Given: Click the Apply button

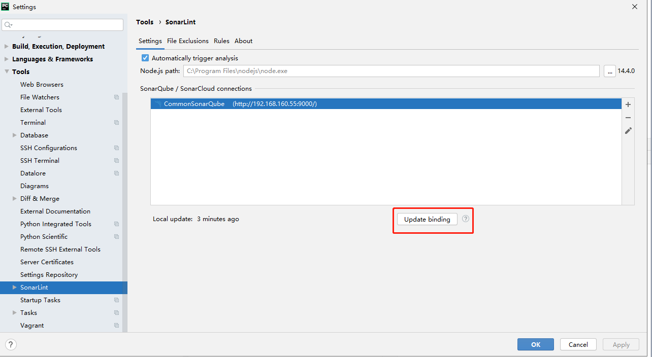Looking at the screenshot, I should [x=621, y=344].
